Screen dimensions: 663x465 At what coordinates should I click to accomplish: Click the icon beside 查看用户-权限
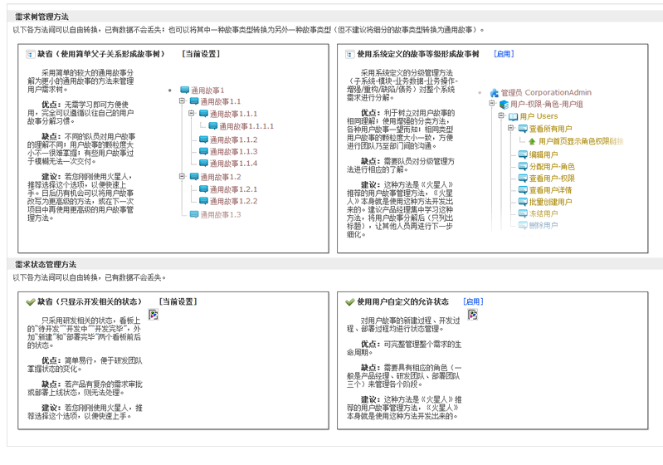pos(523,179)
